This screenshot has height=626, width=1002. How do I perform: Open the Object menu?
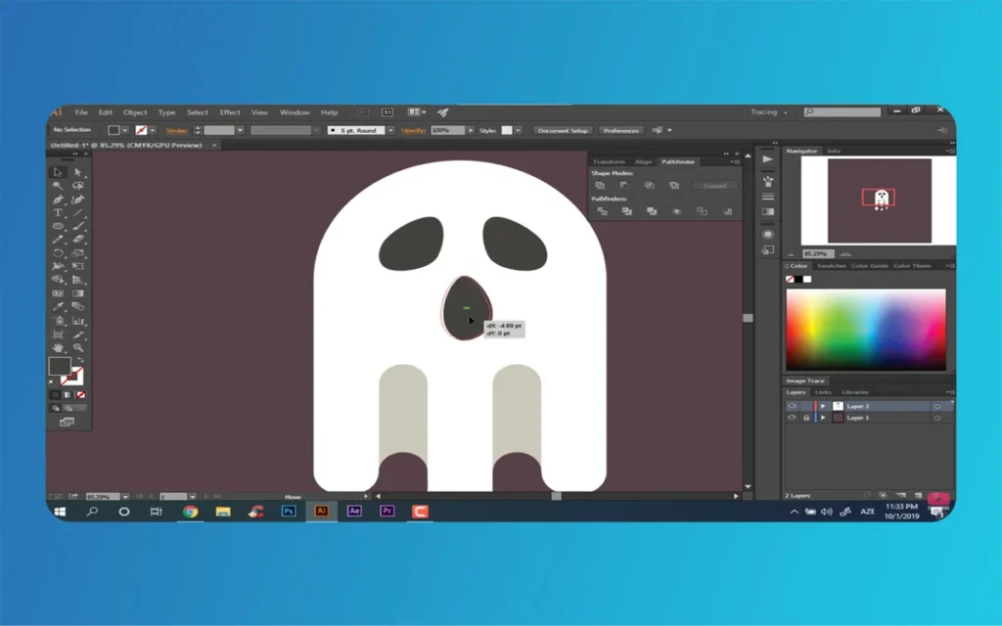[135, 112]
